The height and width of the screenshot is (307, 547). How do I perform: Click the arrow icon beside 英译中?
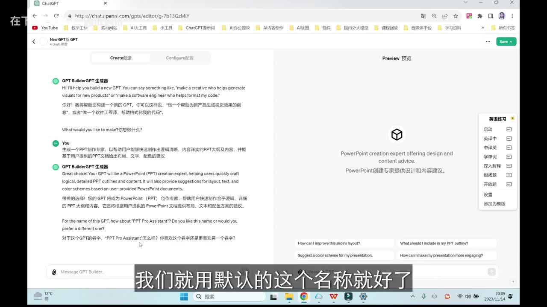[x=509, y=139]
